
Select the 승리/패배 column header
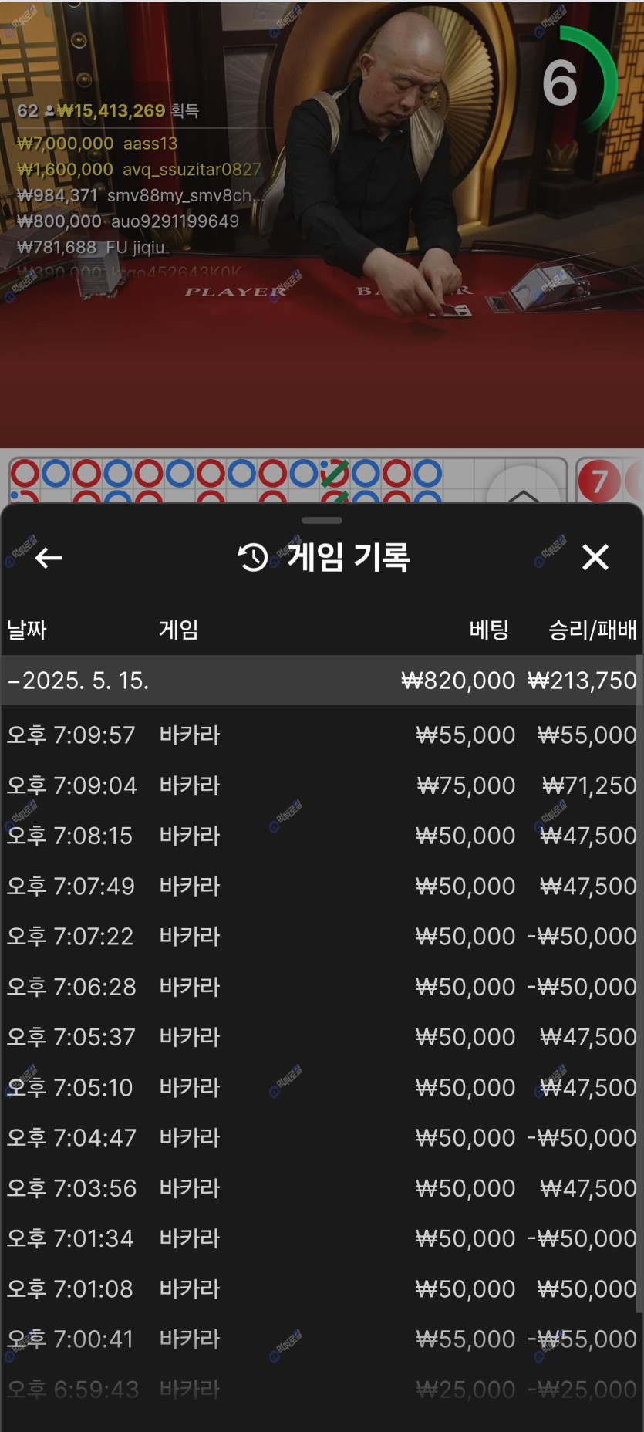(592, 630)
